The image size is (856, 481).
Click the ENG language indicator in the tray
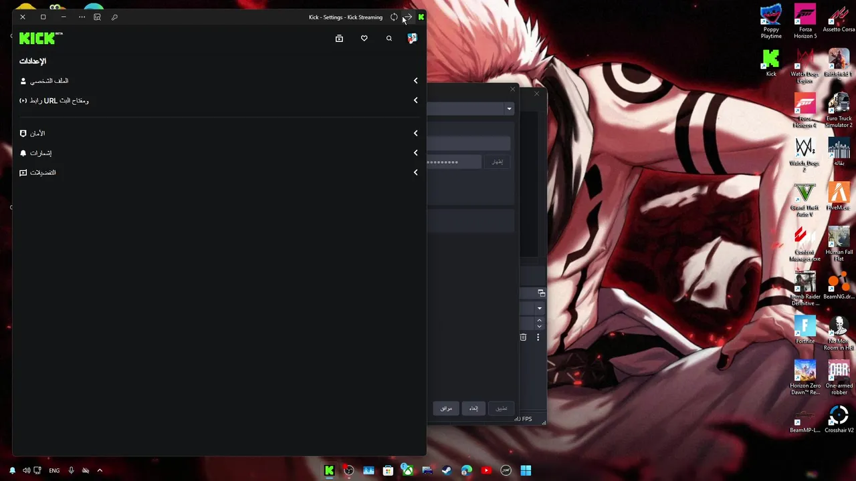(x=54, y=470)
